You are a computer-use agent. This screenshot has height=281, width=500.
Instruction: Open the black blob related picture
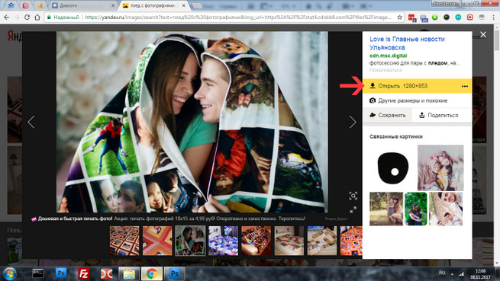click(392, 168)
